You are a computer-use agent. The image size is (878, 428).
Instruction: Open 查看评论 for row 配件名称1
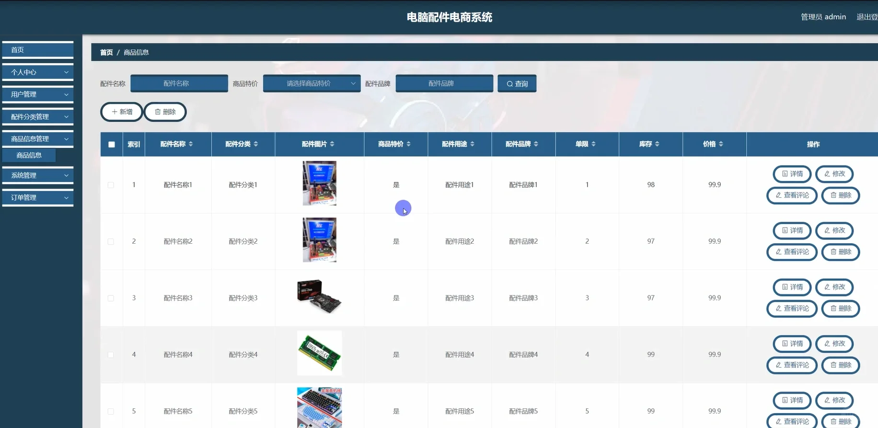click(x=792, y=195)
